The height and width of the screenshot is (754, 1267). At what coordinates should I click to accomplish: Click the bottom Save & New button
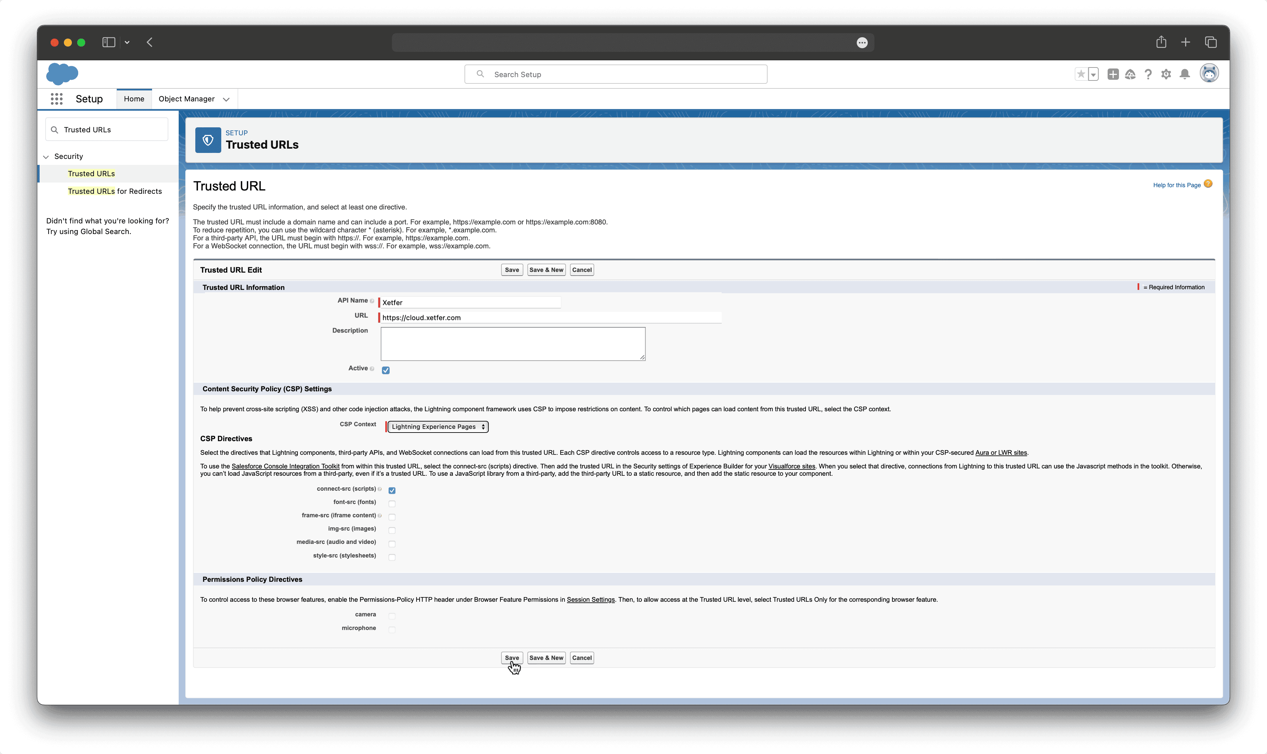[547, 658]
